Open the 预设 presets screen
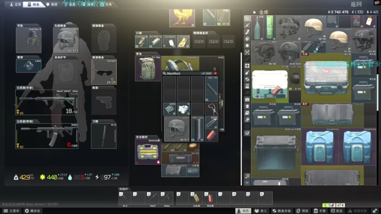Viewport: 381px width, 214px height. coord(302,211)
